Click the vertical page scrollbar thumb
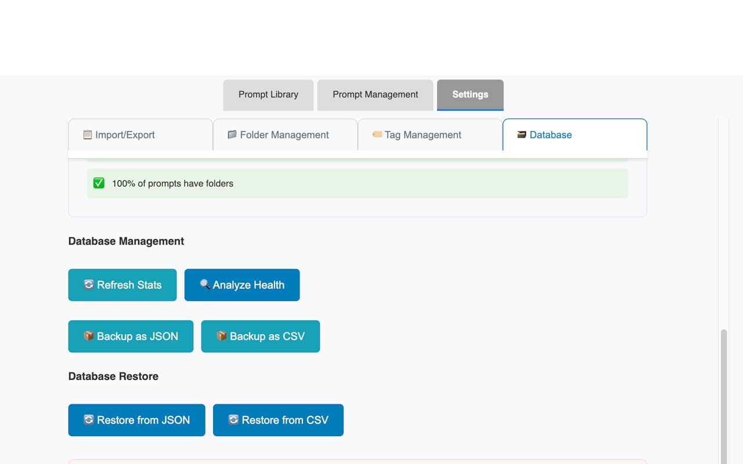The height and width of the screenshot is (464, 743). click(723, 394)
